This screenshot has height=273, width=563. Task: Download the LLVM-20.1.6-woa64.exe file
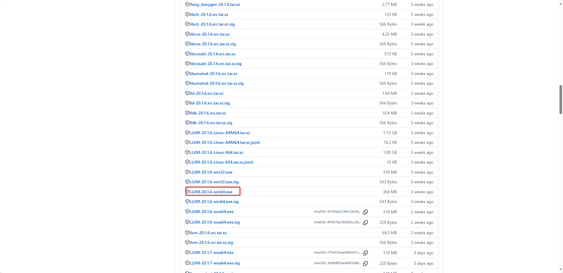point(211,212)
